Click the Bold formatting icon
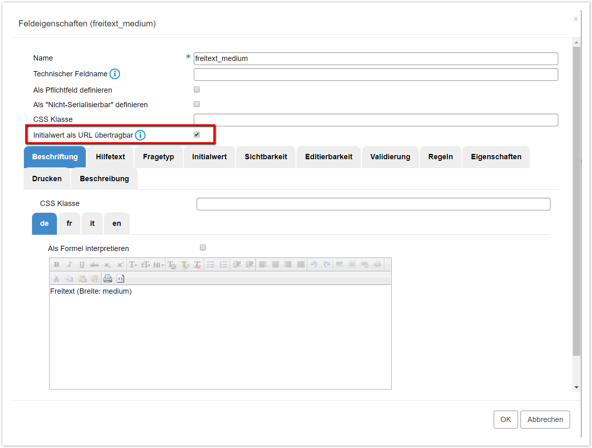 click(56, 264)
